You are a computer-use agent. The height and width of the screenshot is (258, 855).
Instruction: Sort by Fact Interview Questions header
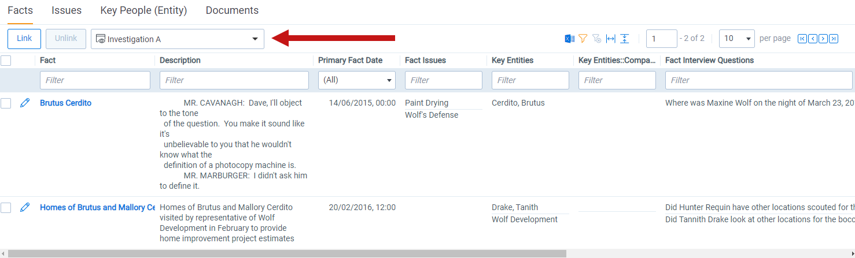(709, 60)
